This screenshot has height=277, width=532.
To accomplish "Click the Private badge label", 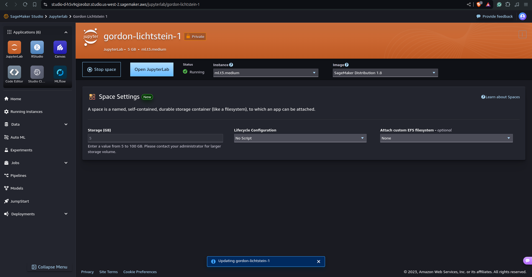I will click(x=195, y=37).
